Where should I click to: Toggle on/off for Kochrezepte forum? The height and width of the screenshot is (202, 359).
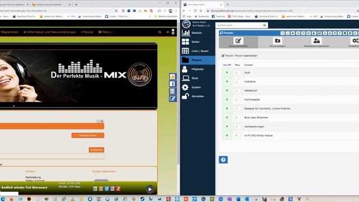[x=227, y=100]
